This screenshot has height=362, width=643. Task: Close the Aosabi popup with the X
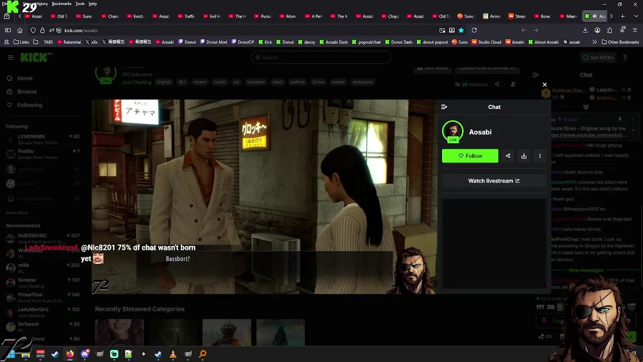point(545,84)
